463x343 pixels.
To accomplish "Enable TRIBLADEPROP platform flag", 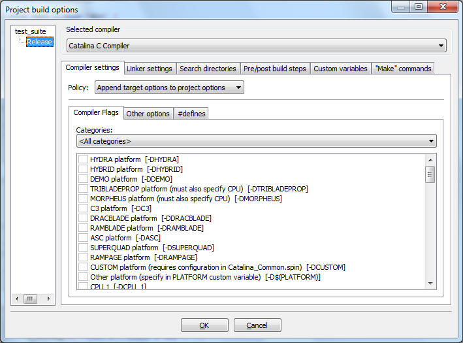I will (83, 189).
